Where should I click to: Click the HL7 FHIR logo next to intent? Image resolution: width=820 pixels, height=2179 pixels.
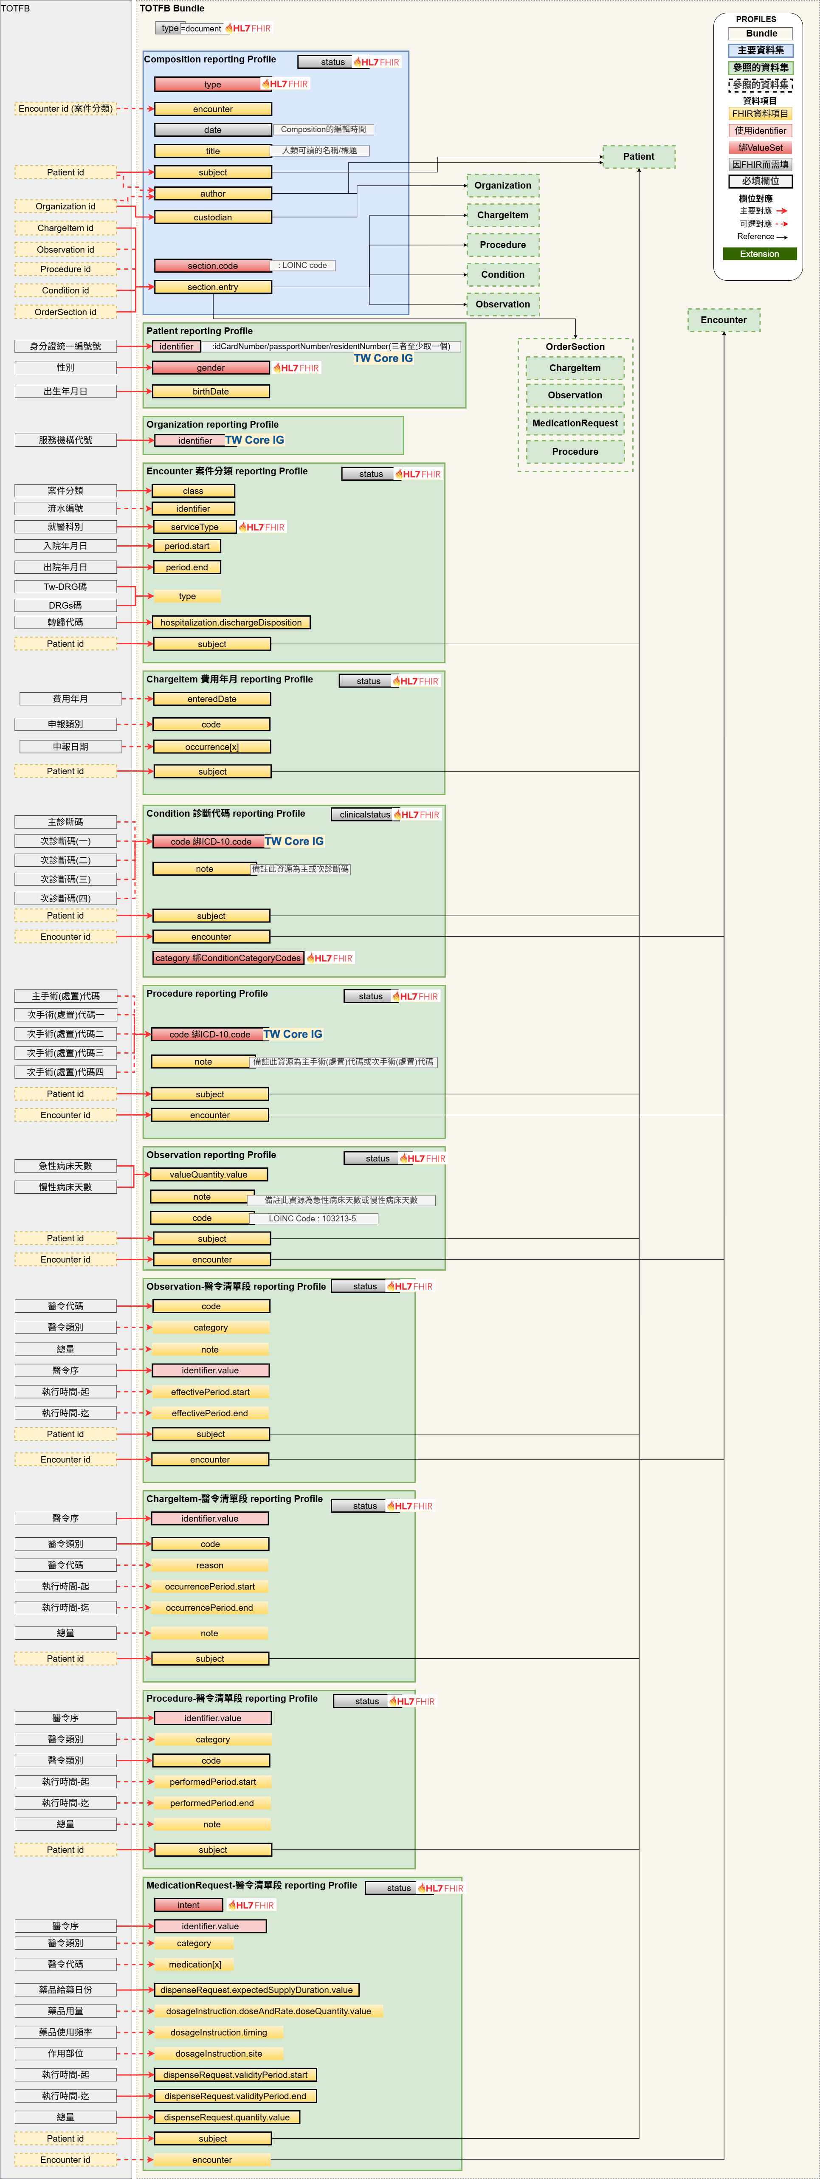251,1905
